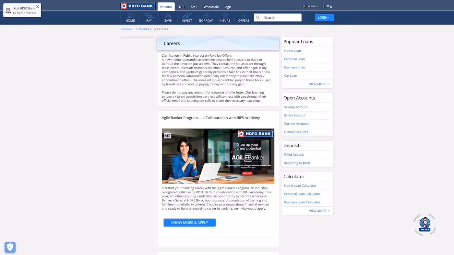Click the HDFC Bank logo
Viewport: 454px width, 255px height.
click(138, 6)
